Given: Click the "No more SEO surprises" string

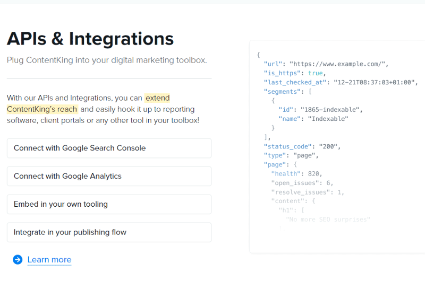Looking at the screenshot, I should (x=328, y=219).
